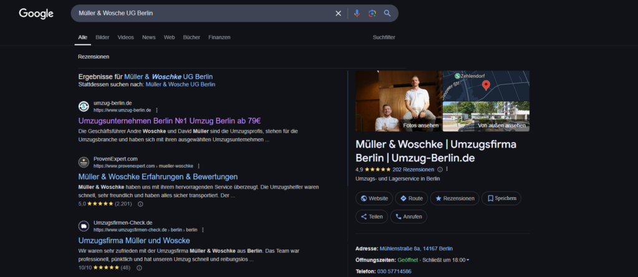The width and height of the screenshot is (638, 277).
Task: Click umzug-berlin.de site name text
Action: (113, 103)
